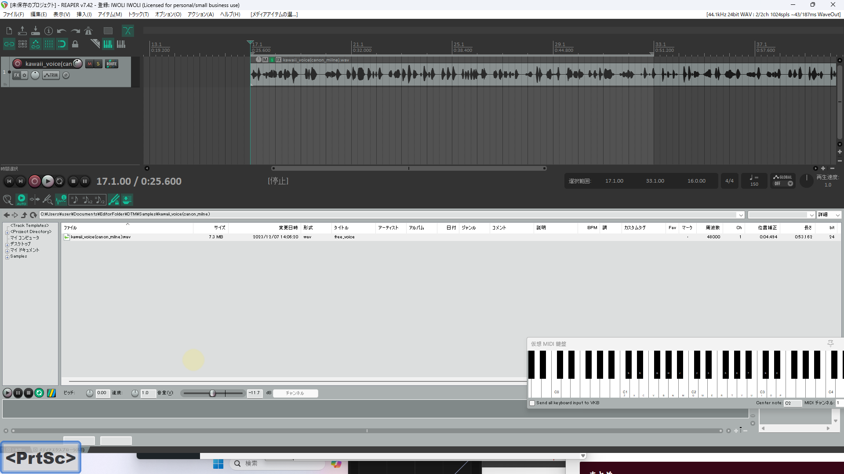Open the オプション(O) menu
Screen dimensions: 844x474
168,14
